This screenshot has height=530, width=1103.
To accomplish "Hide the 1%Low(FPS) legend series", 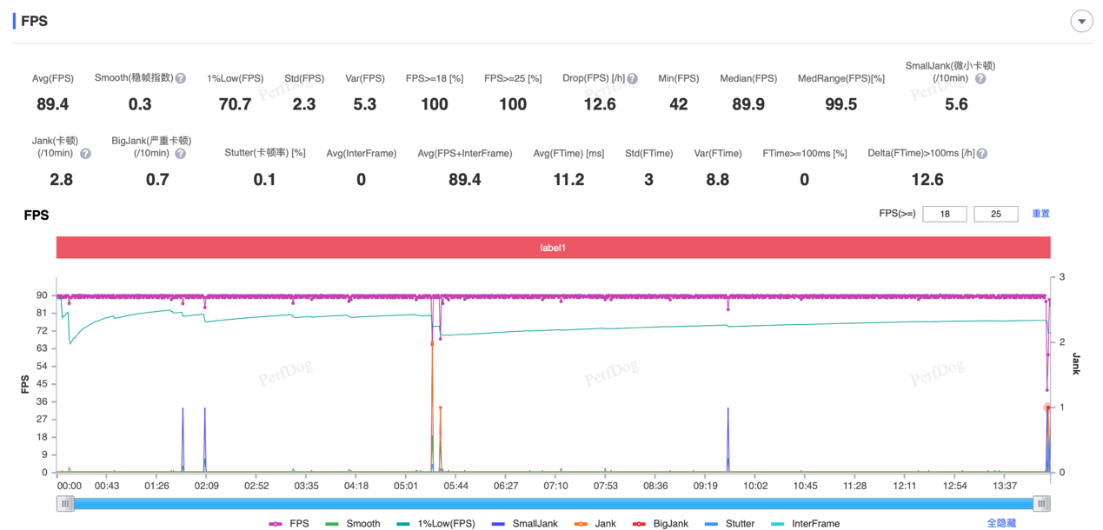I will click(x=436, y=524).
